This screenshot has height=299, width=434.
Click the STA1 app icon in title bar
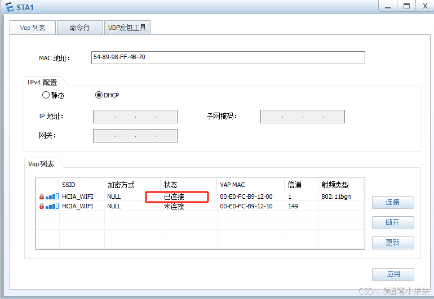9,7
